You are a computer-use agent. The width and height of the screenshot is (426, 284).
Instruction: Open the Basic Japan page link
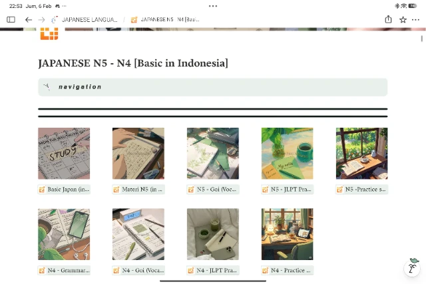coord(64,190)
